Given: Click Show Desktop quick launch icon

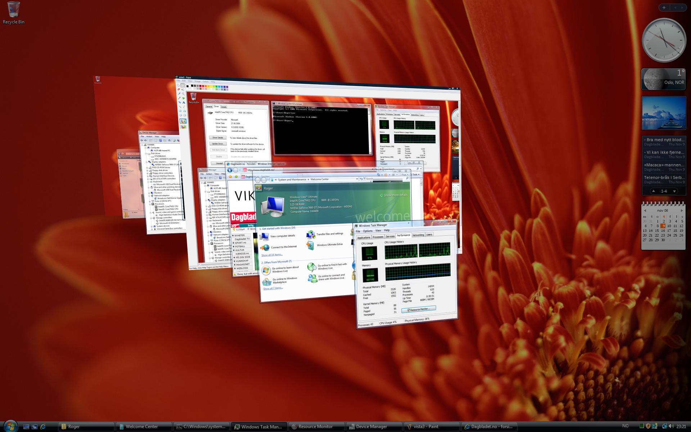Looking at the screenshot, I should coord(26,427).
